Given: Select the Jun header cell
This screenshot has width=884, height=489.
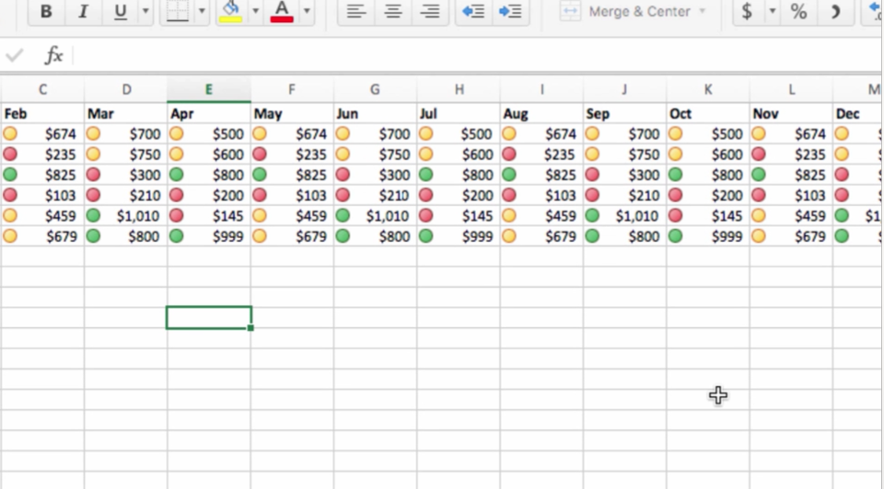Looking at the screenshot, I should click(375, 114).
